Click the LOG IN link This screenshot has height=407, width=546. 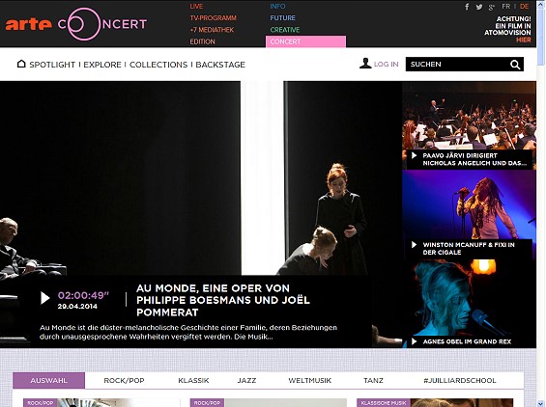pos(387,65)
